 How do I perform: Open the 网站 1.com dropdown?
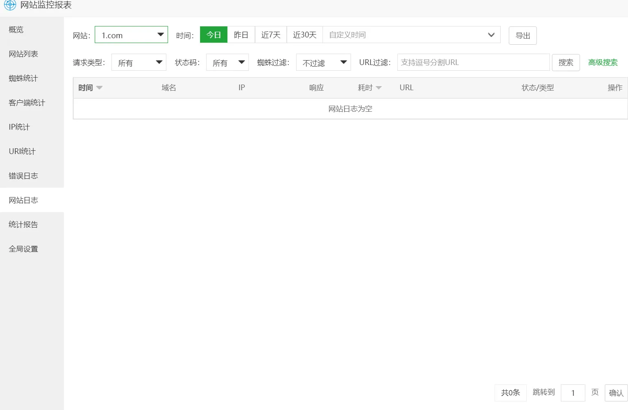coord(131,35)
